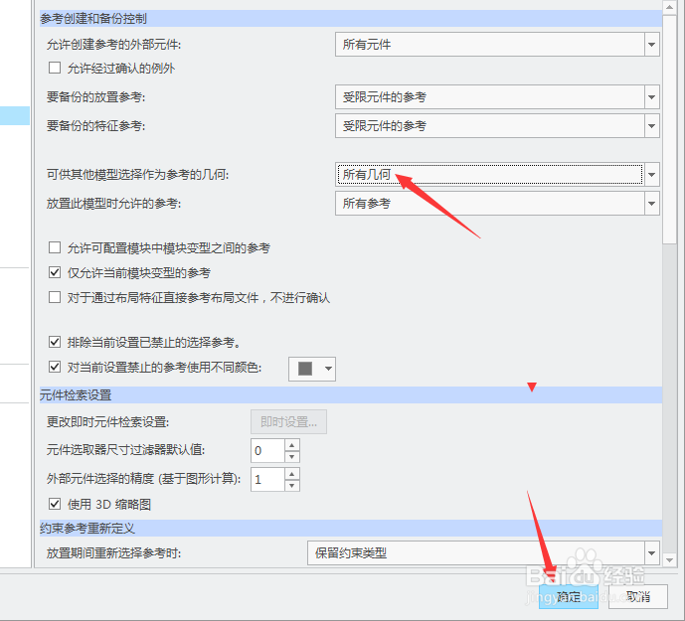Toggle 对于通过布局特征直接参考布局文件 checkbox
The width and height of the screenshot is (685, 621).
coord(55,297)
